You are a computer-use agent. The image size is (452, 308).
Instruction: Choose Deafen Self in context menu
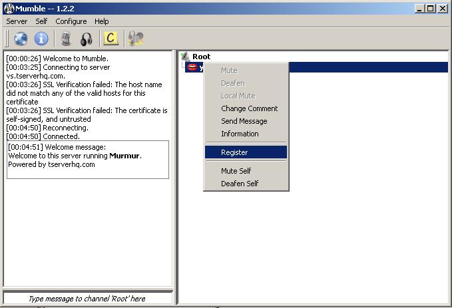[246, 184]
